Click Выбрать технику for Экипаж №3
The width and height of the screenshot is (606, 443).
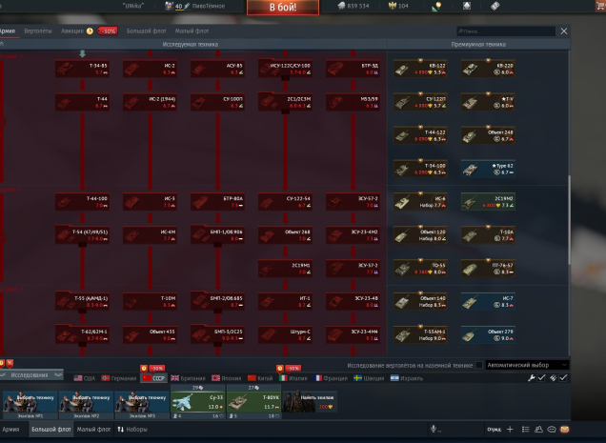tap(142, 404)
